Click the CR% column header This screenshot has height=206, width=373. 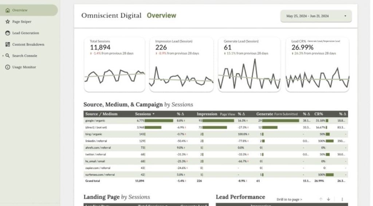(x=318, y=114)
